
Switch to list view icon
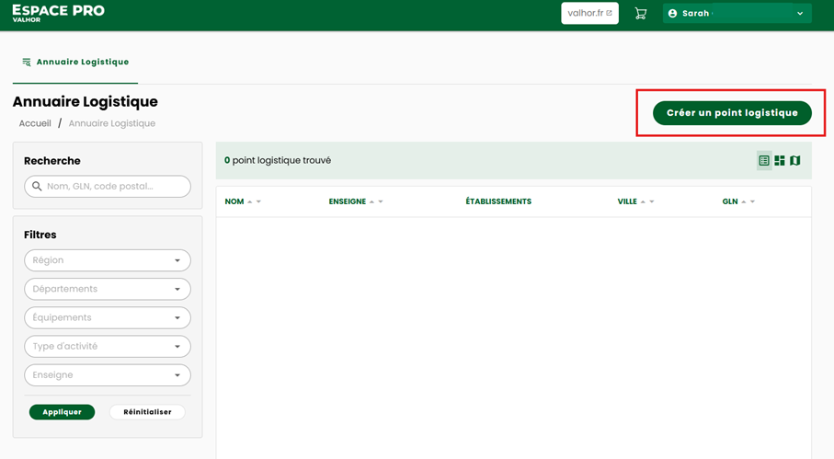pyautogui.click(x=764, y=161)
